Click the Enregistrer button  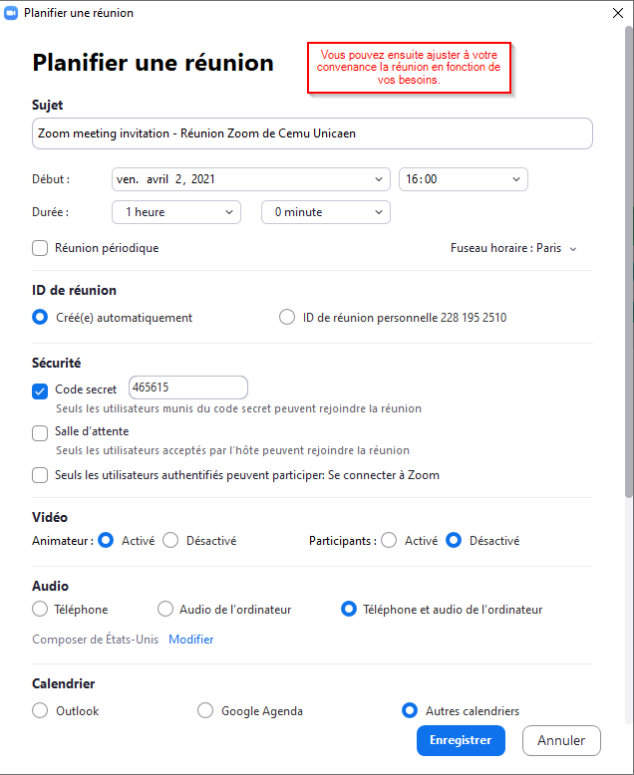coord(461,741)
